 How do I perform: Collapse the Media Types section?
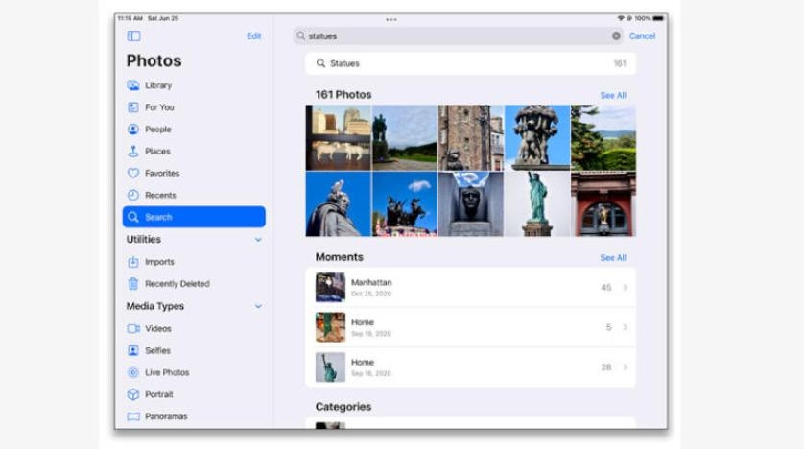pos(258,307)
